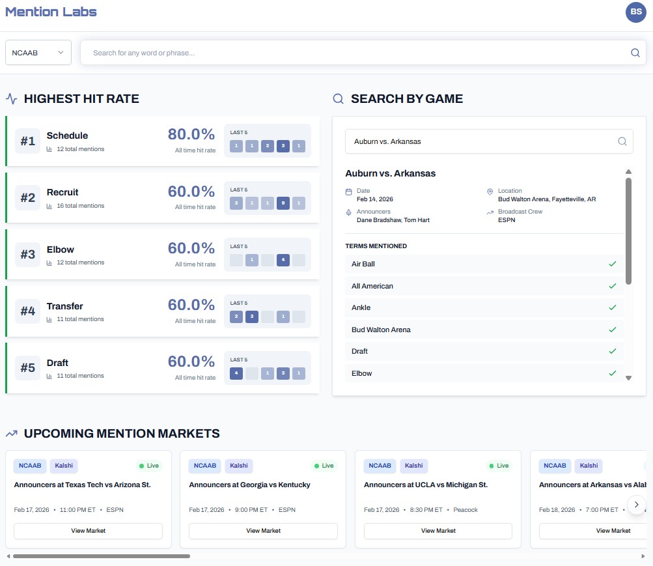This screenshot has height=566, width=653.
Task: Click the left arrow of horizontal scrollbar
Action: coord(8,556)
